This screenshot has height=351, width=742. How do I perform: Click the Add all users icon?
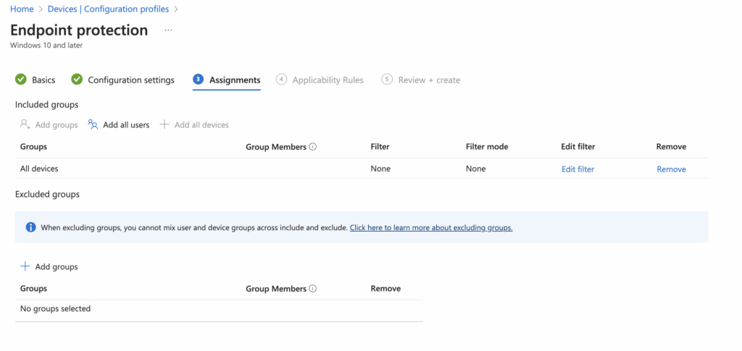click(x=93, y=124)
